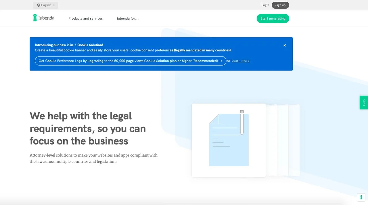The image size is (368, 205).
Task: Click Get Cookie Preference Logs upgrade button
Action: point(131,61)
